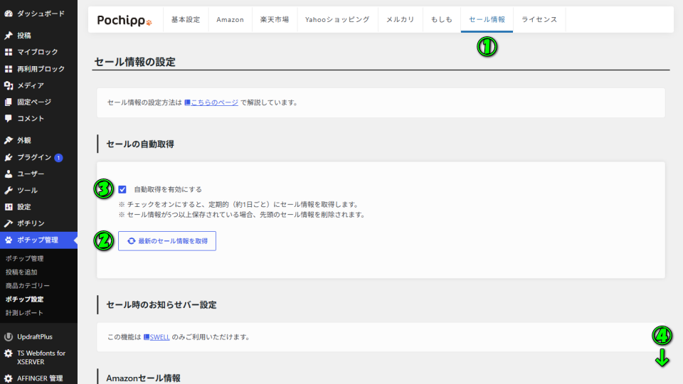
Task: Open 計測レポート submenu entry
Action: [24, 313]
